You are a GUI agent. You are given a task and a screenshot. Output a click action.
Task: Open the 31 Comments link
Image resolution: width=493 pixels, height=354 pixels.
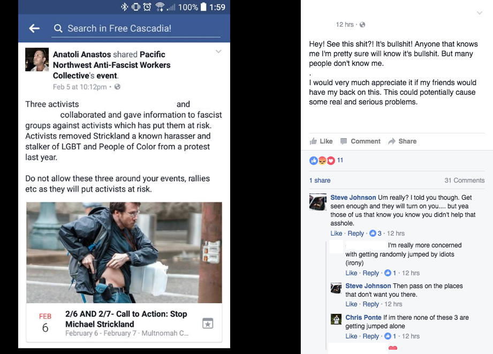click(465, 180)
